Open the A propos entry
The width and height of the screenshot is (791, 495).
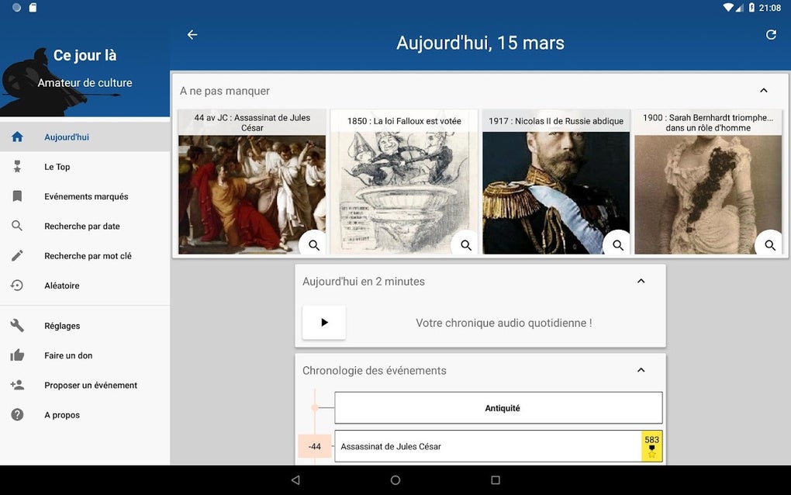85,415
